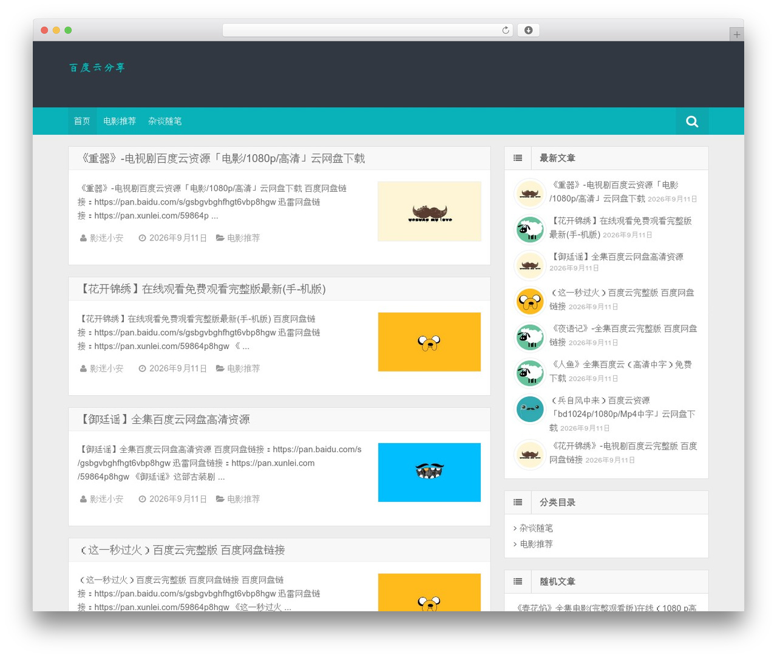
Task: Click the yellow dog thumbnail of 这一秒过火 article
Action: click(x=429, y=592)
